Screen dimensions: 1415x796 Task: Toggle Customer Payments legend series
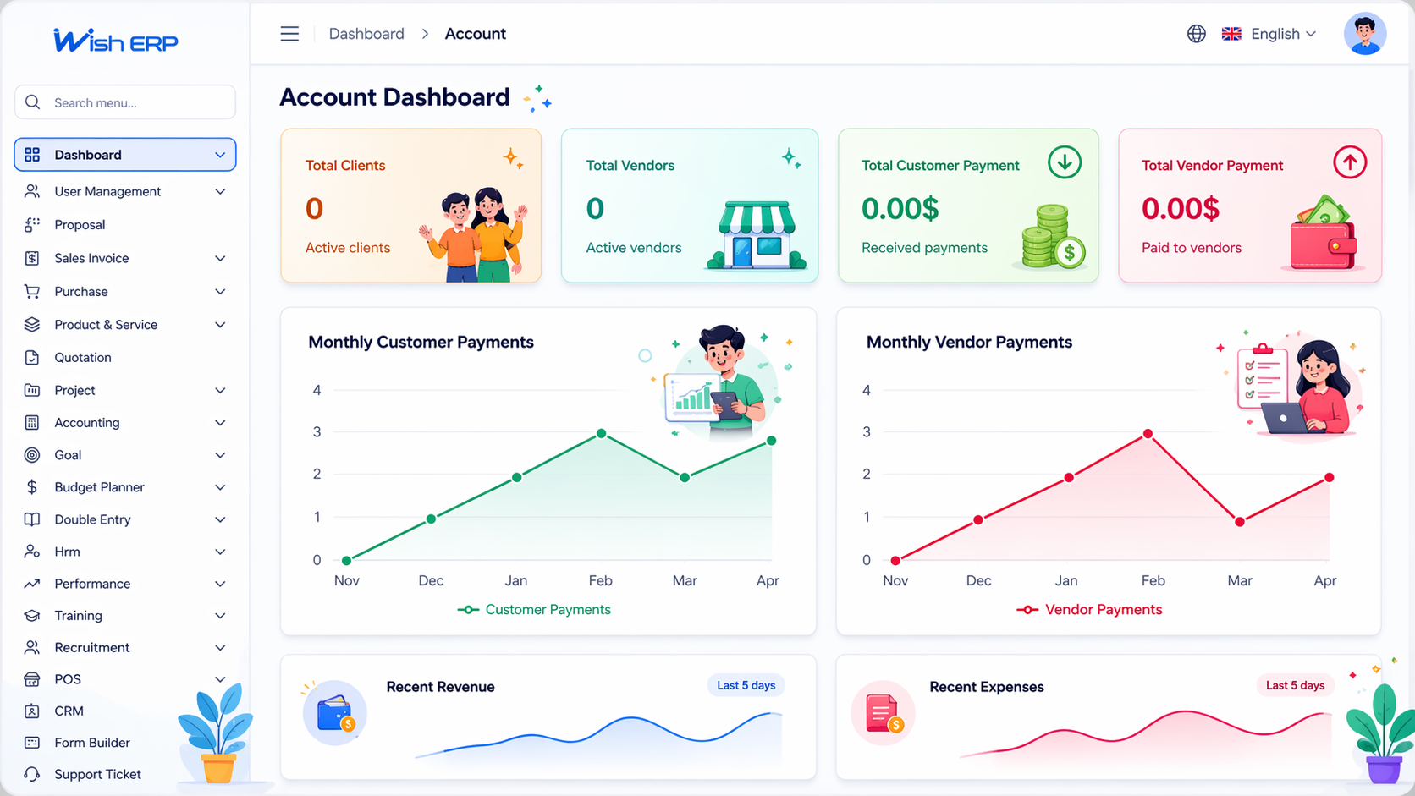(x=534, y=610)
